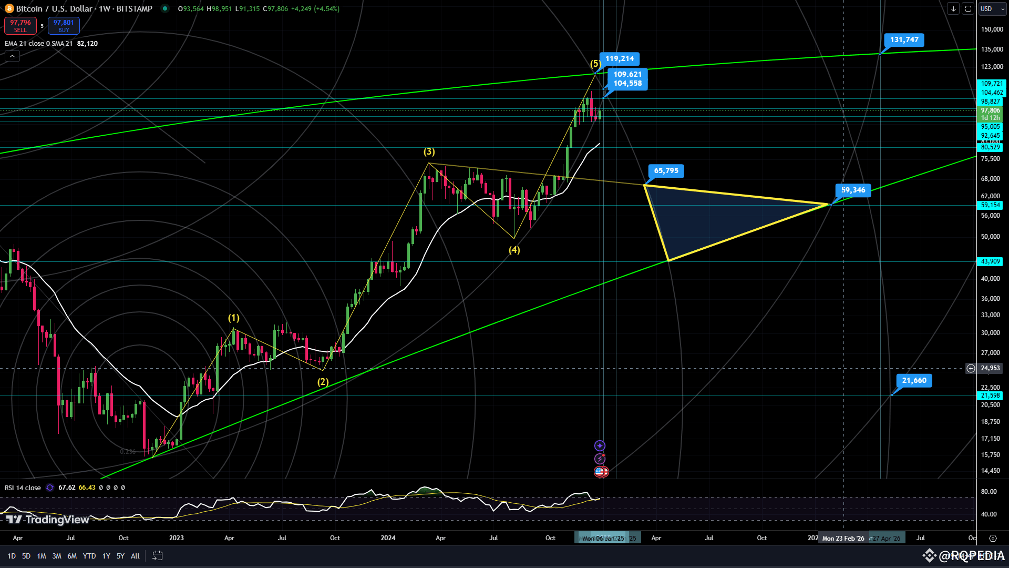
Task: Click the current price 97,806 axis tag
Action: tap(990, 114)
